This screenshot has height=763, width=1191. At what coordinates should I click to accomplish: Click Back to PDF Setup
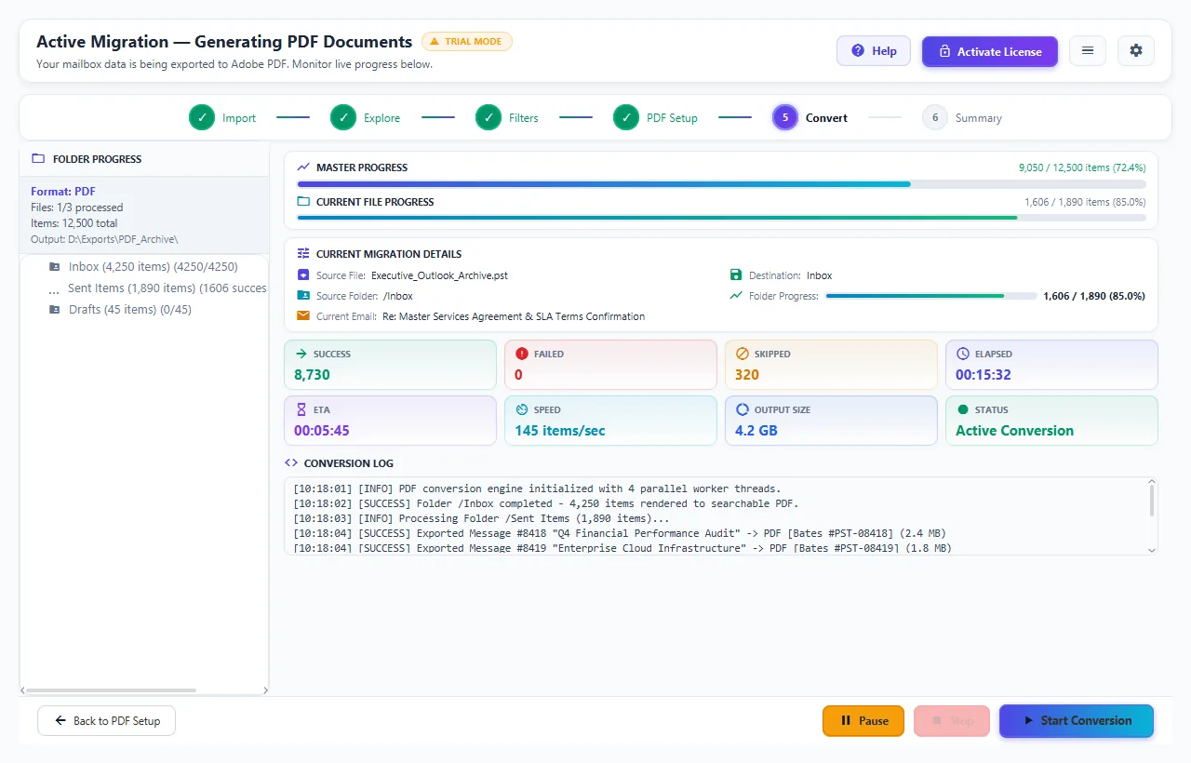tap(107, 721)
